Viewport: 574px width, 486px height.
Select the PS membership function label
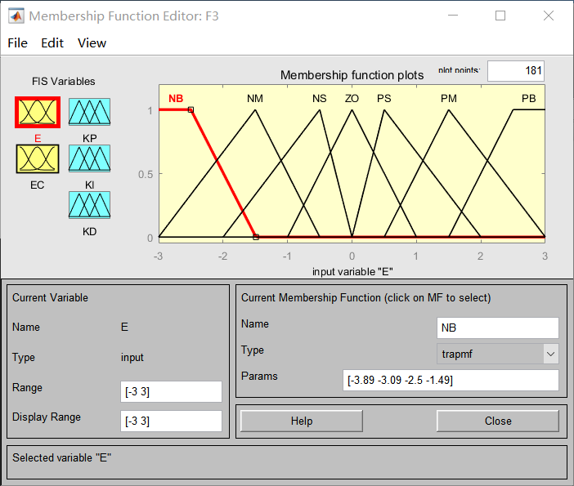[384, 98]
